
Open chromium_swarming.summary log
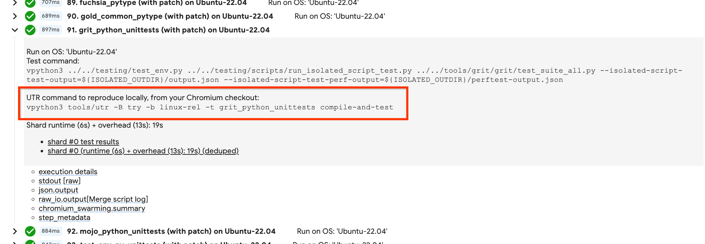click(x=92, y=208)
